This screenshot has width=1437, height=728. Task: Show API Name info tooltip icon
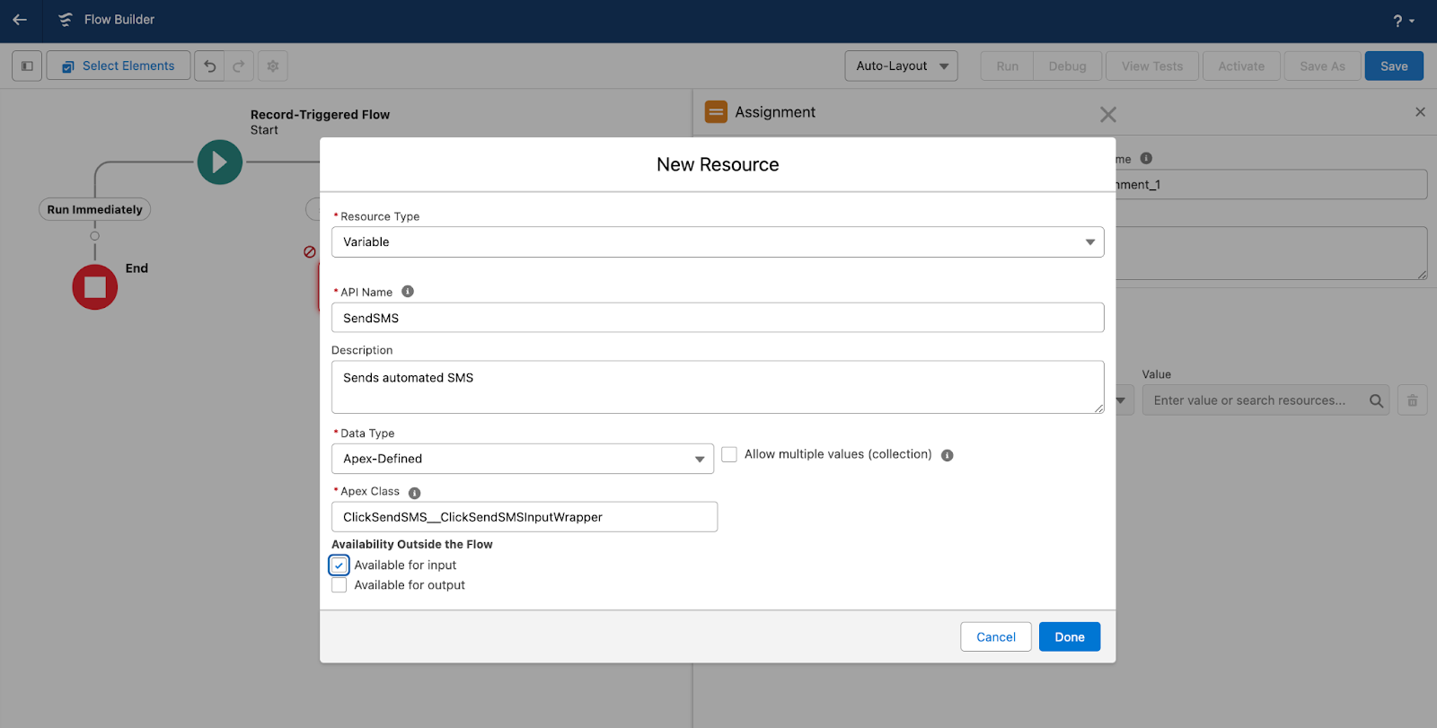click(408, 292)
